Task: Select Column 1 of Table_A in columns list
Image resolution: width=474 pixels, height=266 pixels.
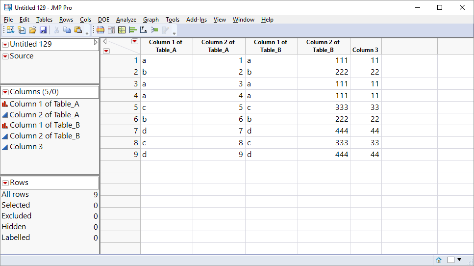Action: pos(45,104)
